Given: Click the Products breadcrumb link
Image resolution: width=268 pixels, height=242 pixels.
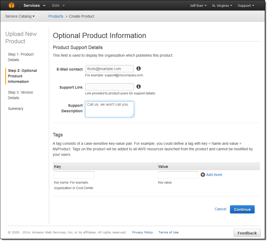Looking at the screenshot, I should pos(56,16).
